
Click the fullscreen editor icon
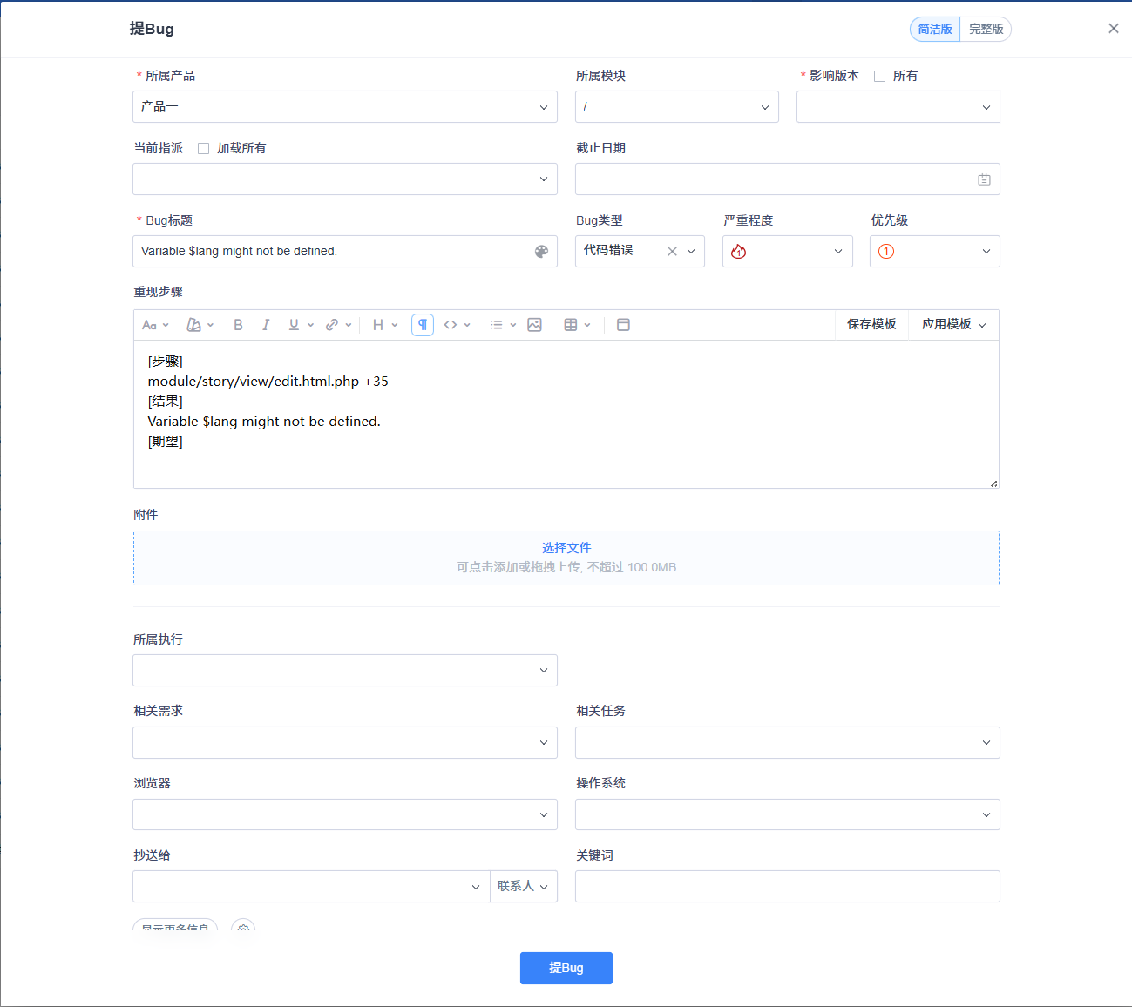click(623, 325)
